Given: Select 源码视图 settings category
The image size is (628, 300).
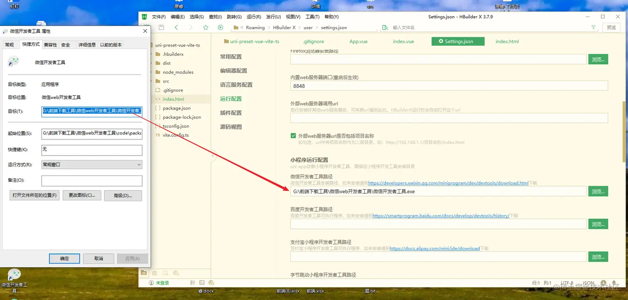Looking at the screenshot, I should [x=231, y=127].
